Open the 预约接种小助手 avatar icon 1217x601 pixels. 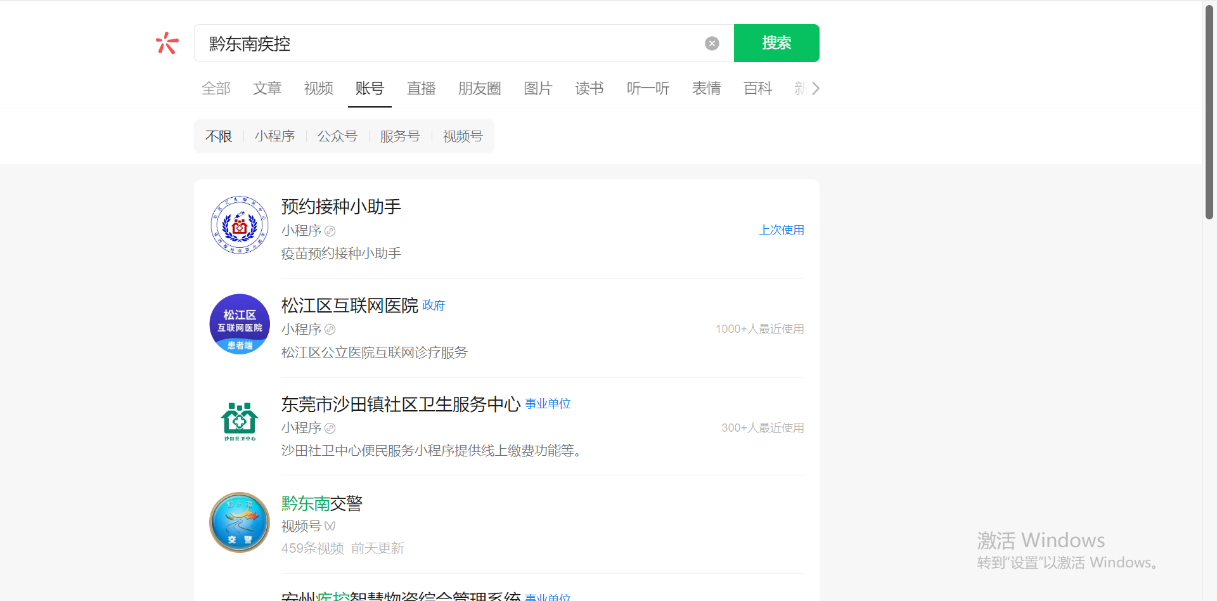point(240,225)
